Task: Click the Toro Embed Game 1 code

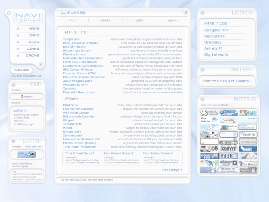Action: click(x=83, y=160)
